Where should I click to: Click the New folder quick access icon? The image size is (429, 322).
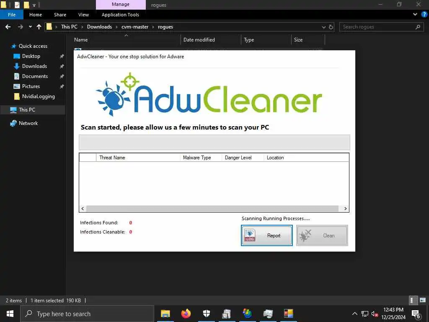[26, 5]
